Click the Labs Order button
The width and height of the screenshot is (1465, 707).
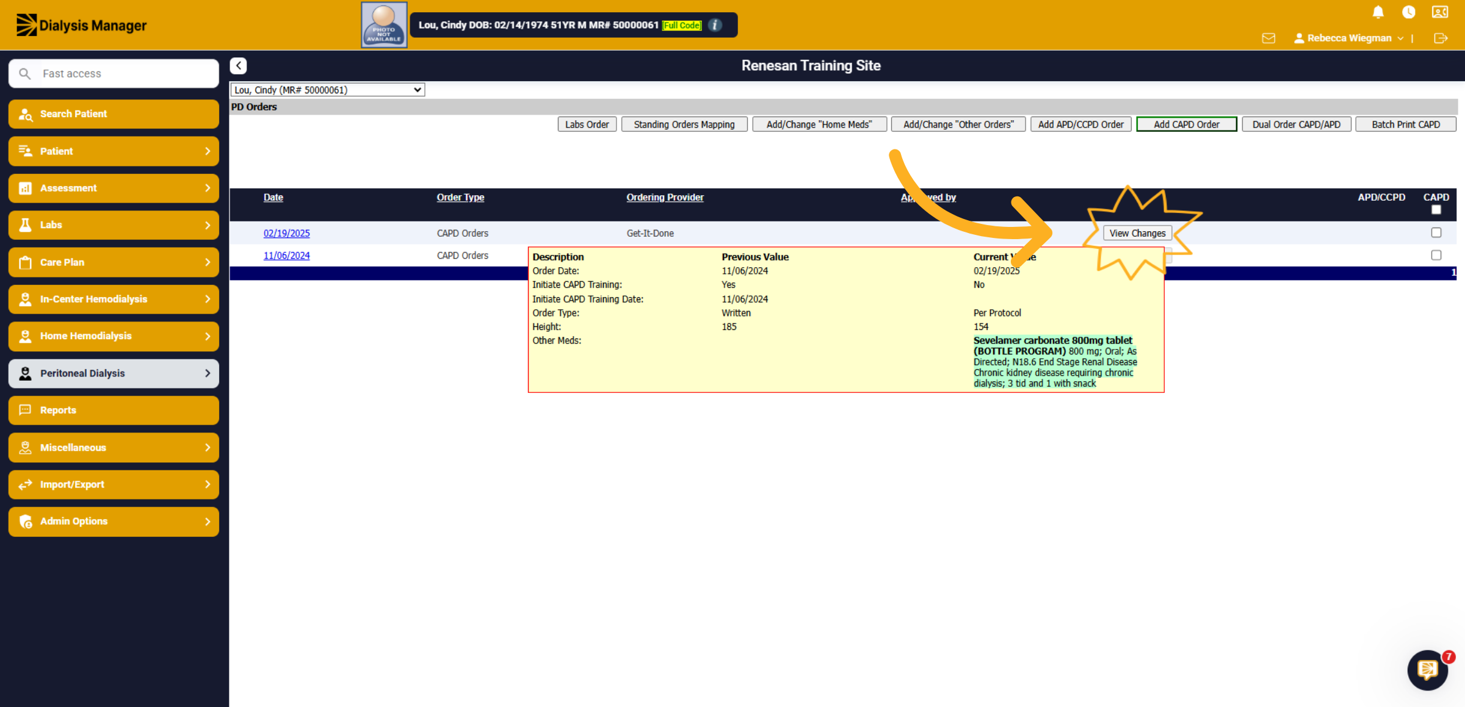[587, 124]
